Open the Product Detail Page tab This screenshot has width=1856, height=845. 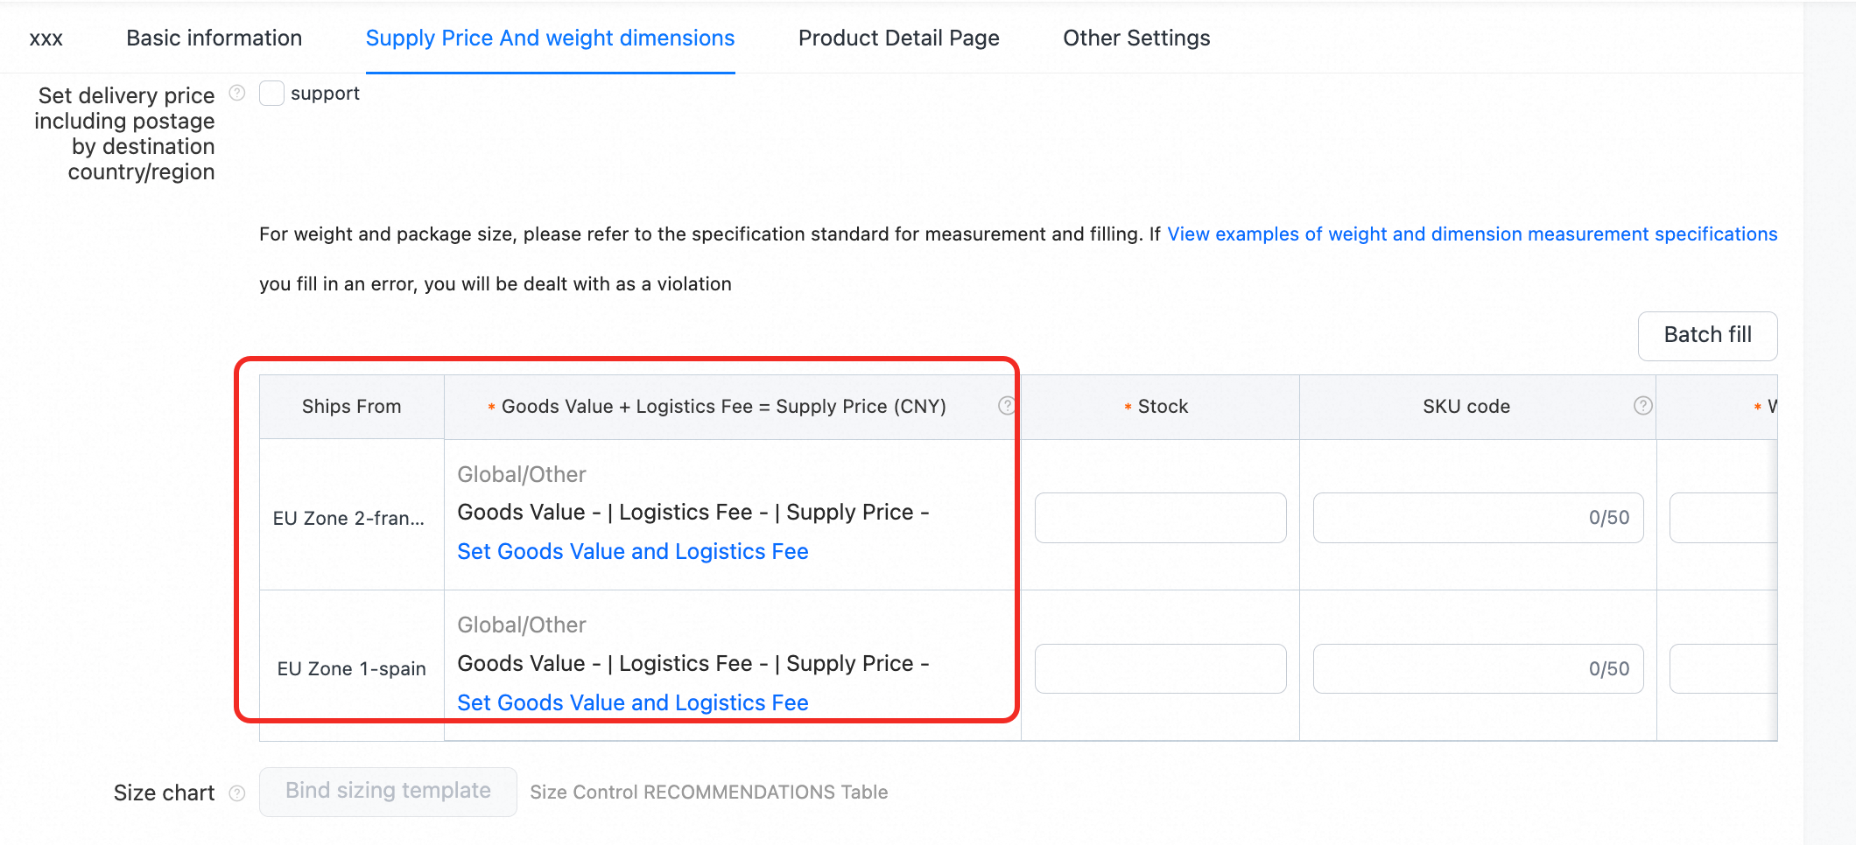(x=898, y=38)
